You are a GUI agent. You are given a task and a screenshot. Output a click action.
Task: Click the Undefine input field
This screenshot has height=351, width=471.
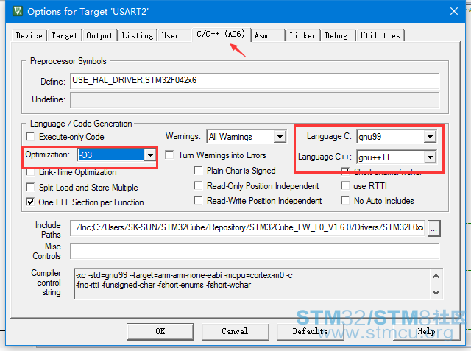(x=255, y=100)
